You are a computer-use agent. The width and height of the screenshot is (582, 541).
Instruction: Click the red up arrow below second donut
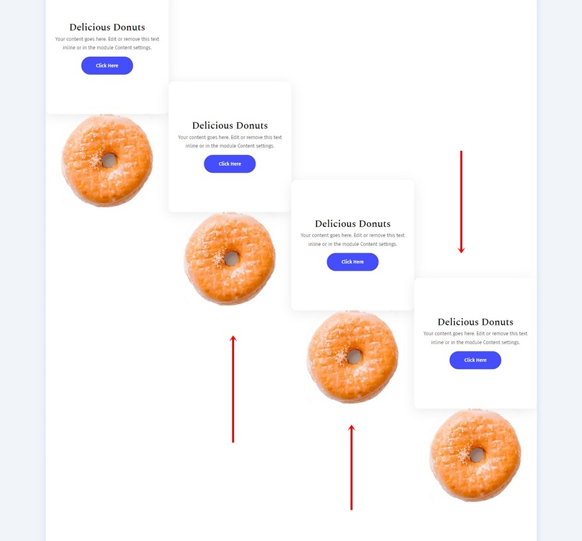pyautogui.click(x=233, y=389)
